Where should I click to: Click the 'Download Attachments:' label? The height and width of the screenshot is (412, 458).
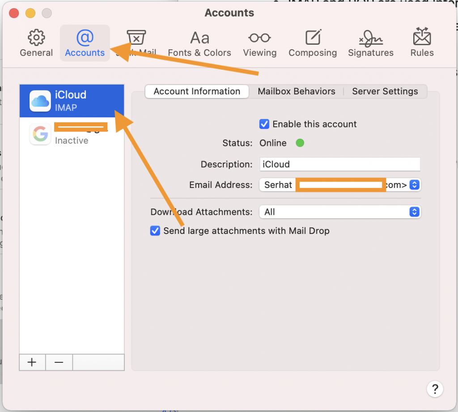[201, 212]
